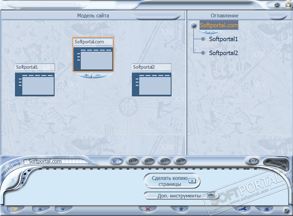This screenshot has height=216, width=293.
Task: Switch to step III tab
Action: click(149, 161)
